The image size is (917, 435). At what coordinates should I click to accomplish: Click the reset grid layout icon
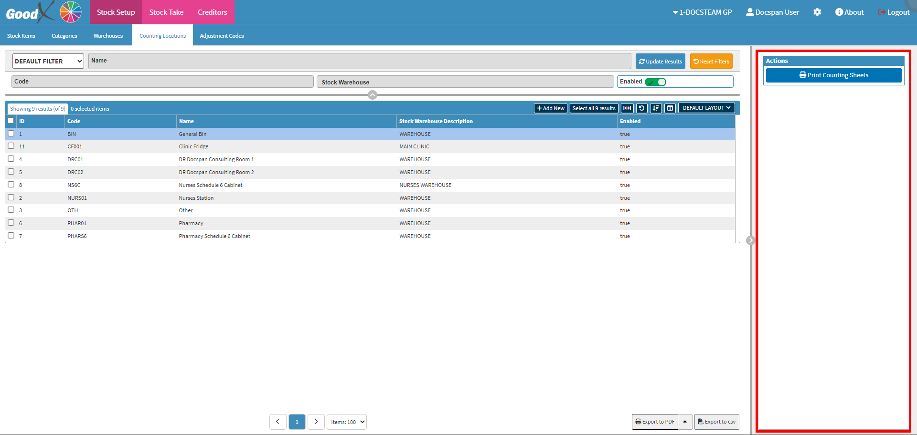(641, 108)
